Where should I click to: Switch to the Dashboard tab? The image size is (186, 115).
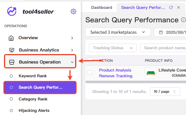pyautogui.click(x=101, y=7)
